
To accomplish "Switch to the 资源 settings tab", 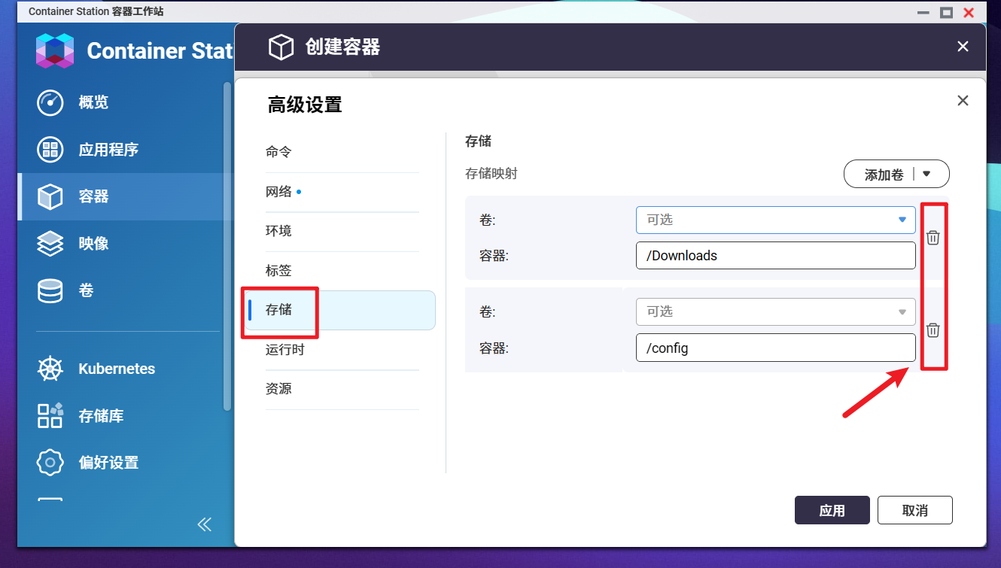I will [x=342, y=389].
